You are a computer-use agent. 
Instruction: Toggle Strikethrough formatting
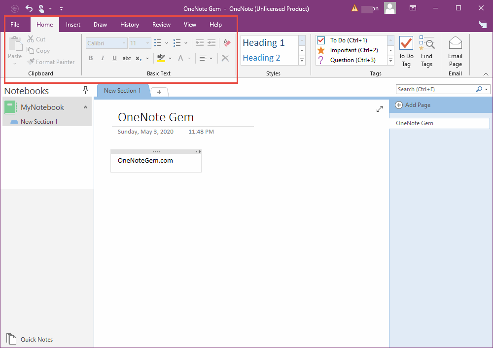127,58
